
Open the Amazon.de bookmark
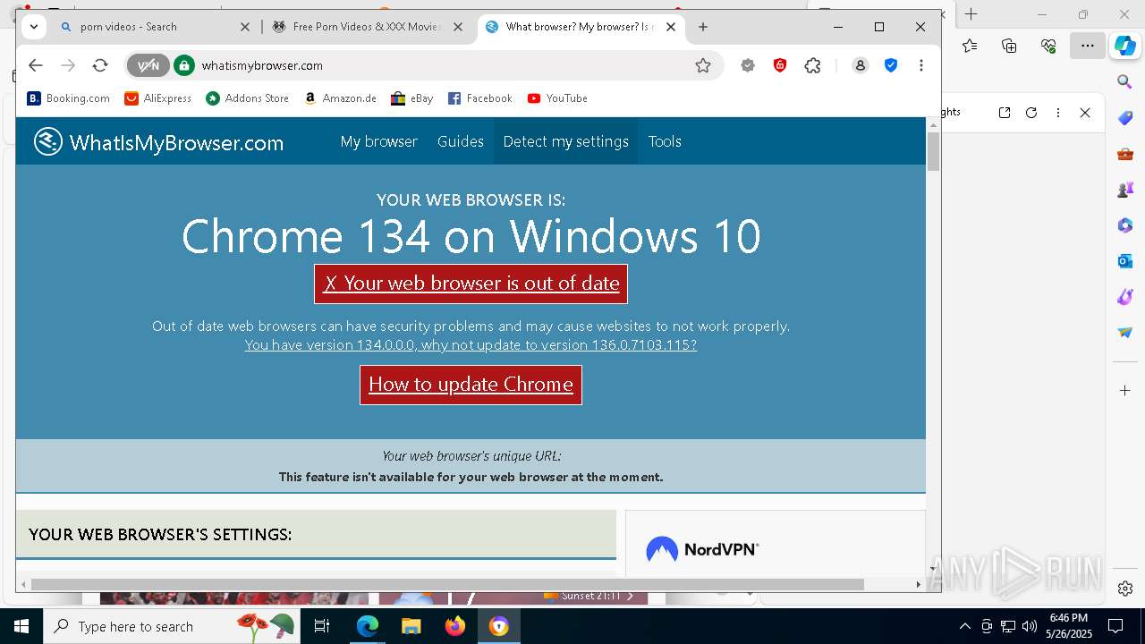(340, 98)
